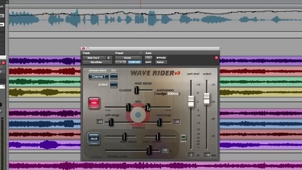302x170 pixels.
Task: Open the insert position 'd' dropdown
Action: tap(109, 58)
